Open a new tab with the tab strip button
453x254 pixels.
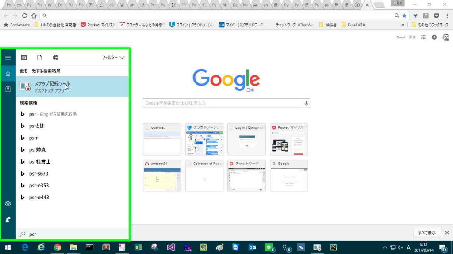[379, 5]
